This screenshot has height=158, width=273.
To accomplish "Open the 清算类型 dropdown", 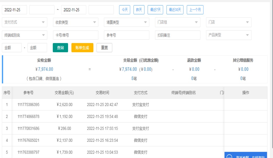I will (x=126, y=22).
